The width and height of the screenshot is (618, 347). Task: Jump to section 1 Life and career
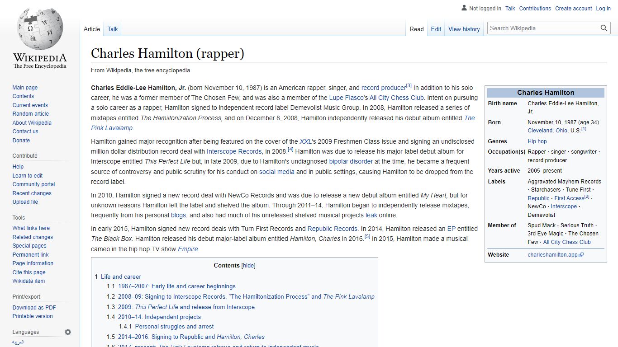(x=118, y=277)
